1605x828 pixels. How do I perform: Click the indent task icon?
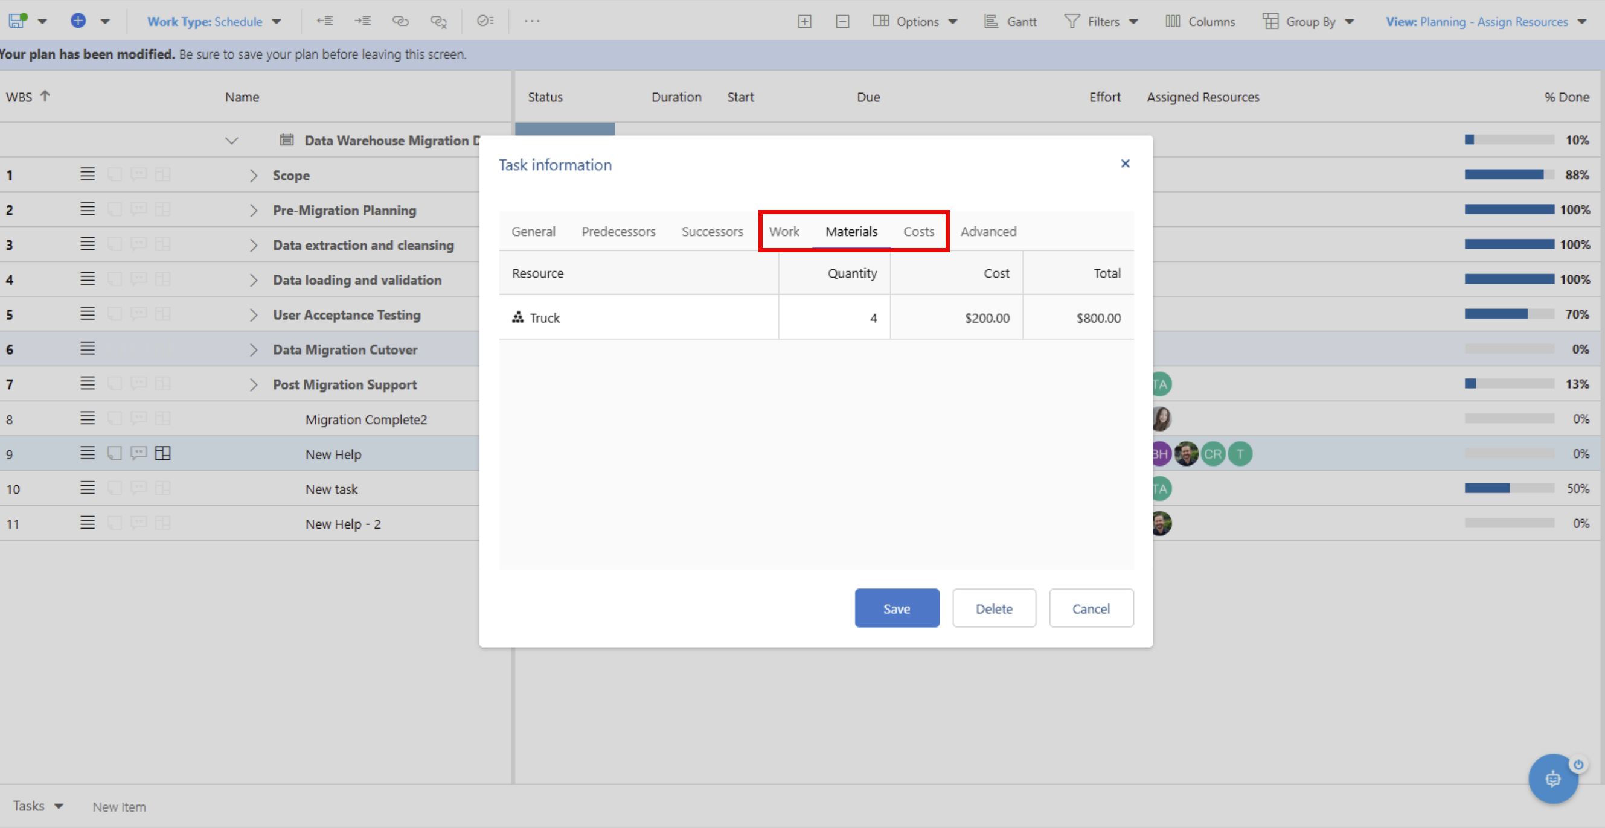(363, 21)
